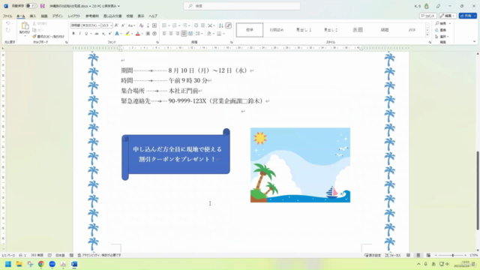Toggle AutoSave switch
This screenshot has height=270, width=480.
[x=31, y=6]
